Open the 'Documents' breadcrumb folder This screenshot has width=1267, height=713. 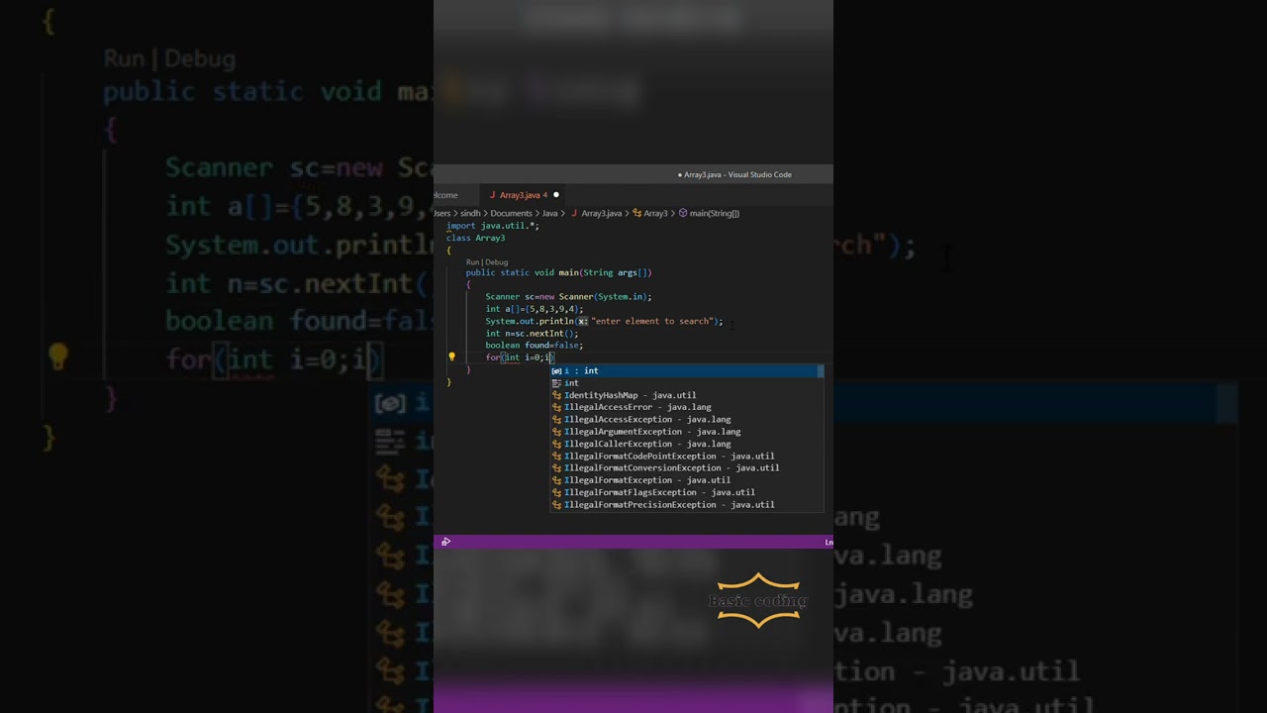(511, 213)
